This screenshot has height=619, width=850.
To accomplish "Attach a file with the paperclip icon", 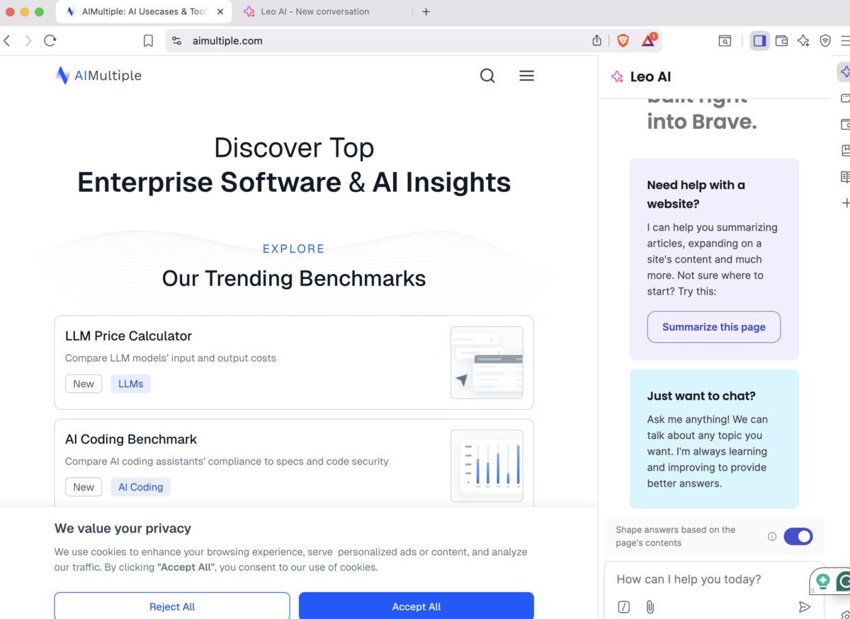I will pyautogui.click(x=650, y=607).
